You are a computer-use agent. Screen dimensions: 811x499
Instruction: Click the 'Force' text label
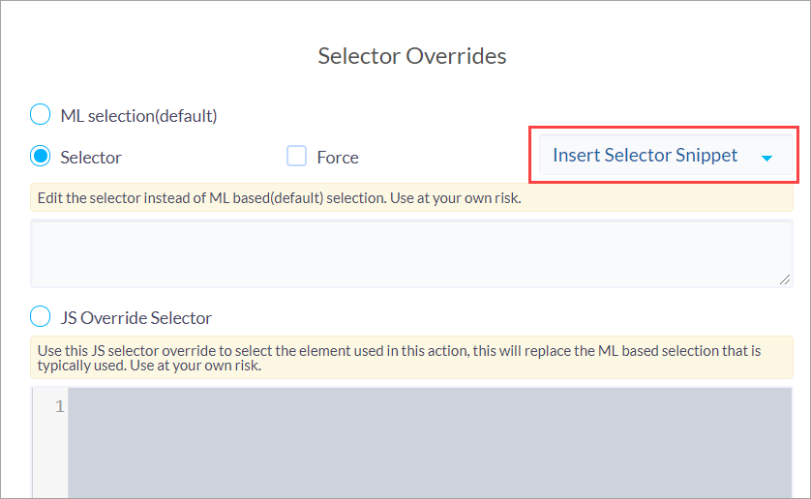point(337,158)
